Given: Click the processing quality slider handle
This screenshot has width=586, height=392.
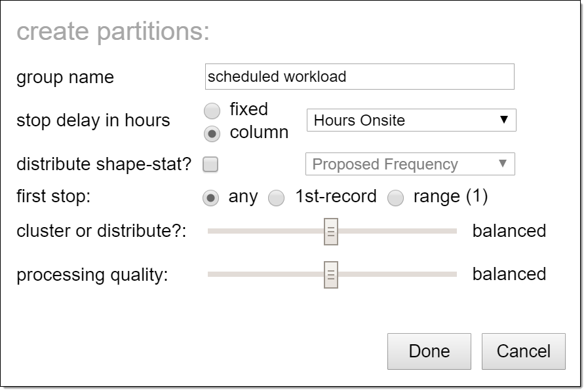Looking at the screenshot, I should (x=331, y=274).
